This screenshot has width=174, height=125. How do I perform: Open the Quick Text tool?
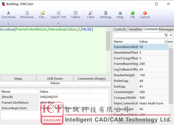point(58,15)
